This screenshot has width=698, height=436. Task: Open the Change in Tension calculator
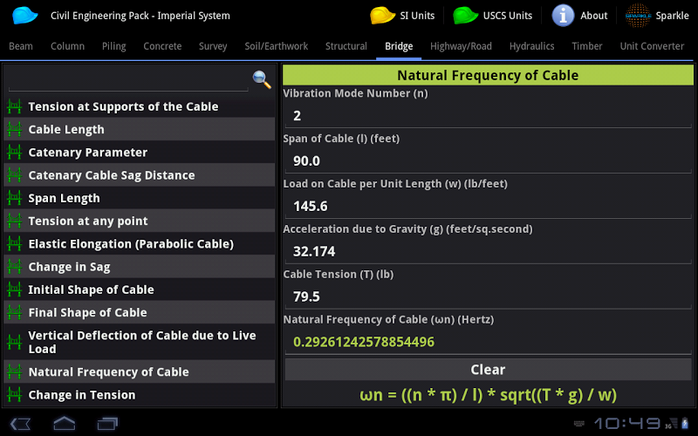pos(140,395)
